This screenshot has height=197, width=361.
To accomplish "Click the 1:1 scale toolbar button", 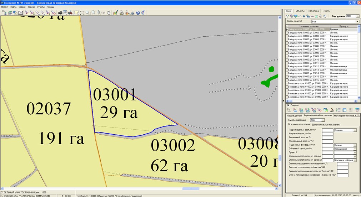I will pos(103,13).
